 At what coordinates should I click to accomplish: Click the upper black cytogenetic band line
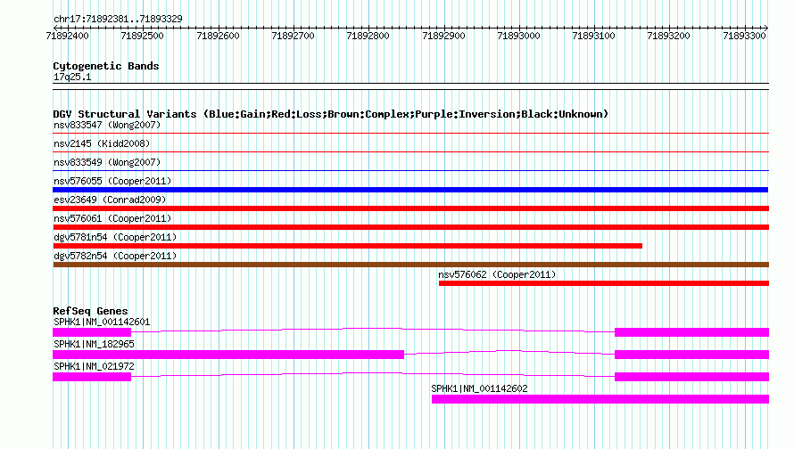pos(410,84)
